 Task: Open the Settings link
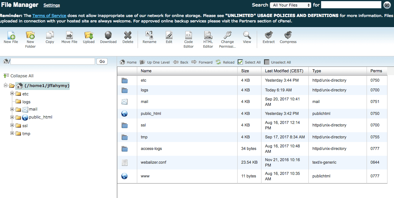click(x=52, y=5)
